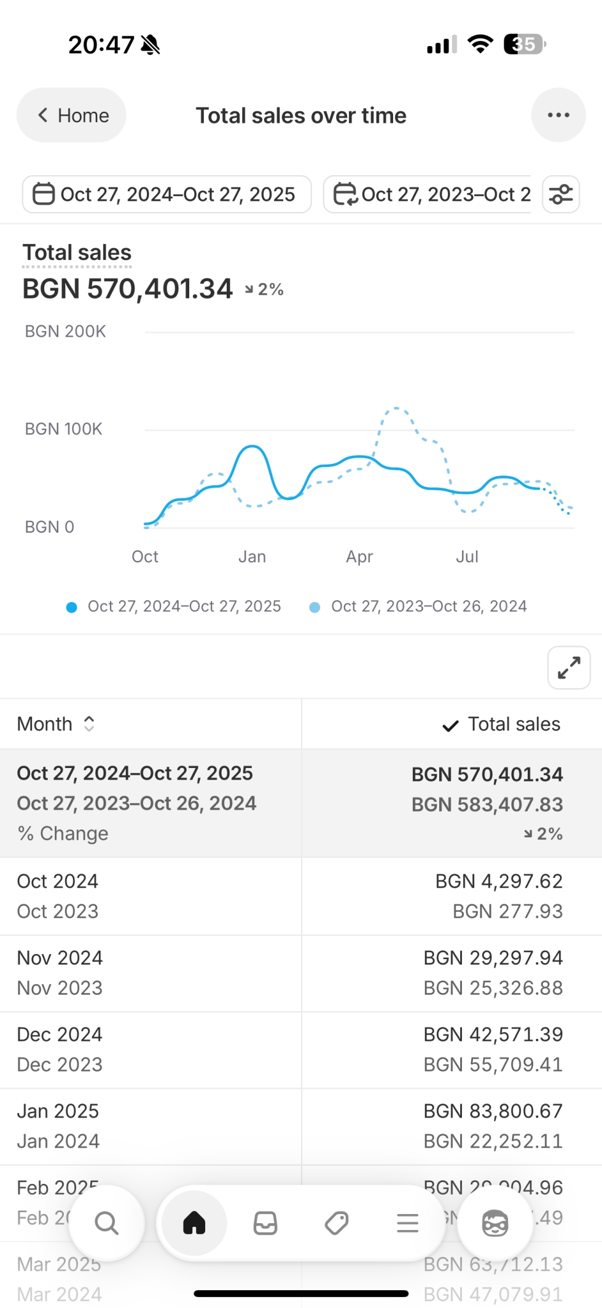Open the search icon in bottom bar

(x=106, y=1223)
